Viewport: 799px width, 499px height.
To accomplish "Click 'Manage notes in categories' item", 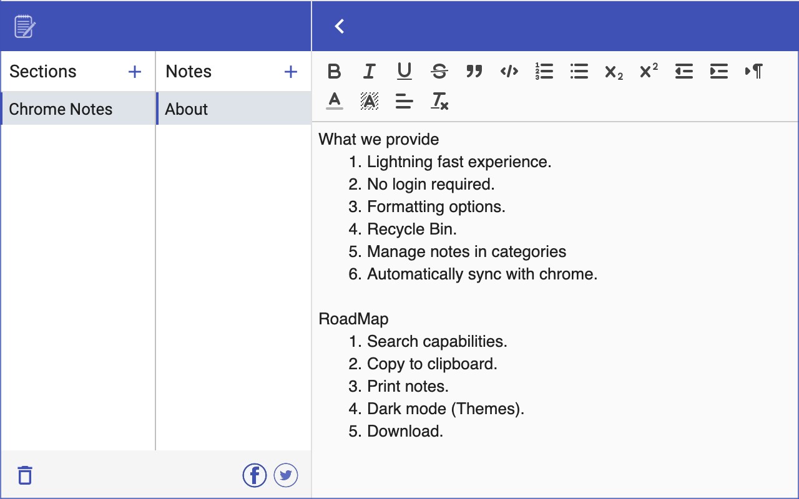I will click(467, 251).
